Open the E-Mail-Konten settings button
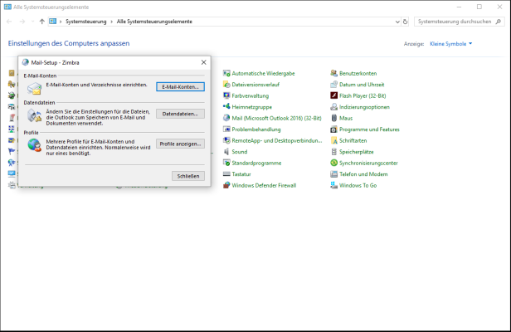511x332 pixels. click(179, 86)
